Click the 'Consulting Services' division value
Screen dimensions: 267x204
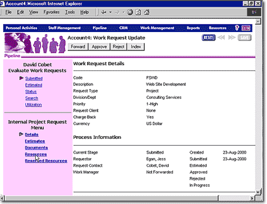click(x=164, y=97)
